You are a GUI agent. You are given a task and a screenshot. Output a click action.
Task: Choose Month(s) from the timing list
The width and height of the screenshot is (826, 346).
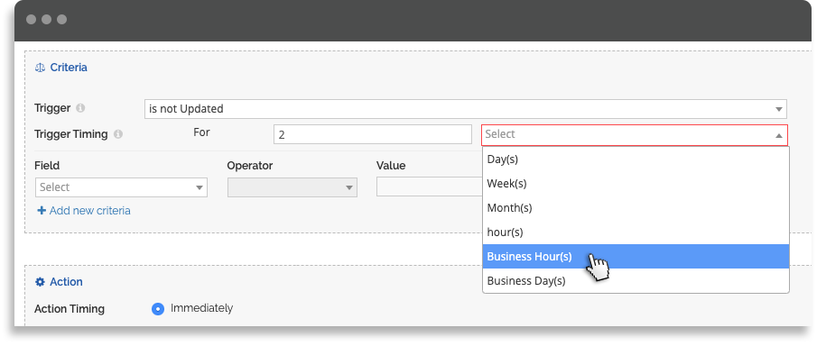(x=636, y=208)
